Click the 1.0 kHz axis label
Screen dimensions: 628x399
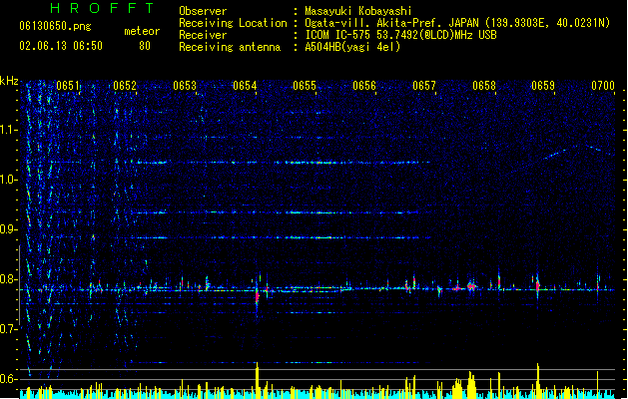tap(9, 180)
